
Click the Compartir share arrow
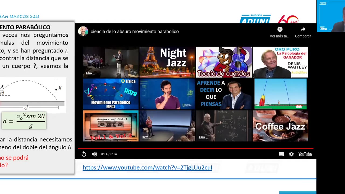[x=303, y=29]
